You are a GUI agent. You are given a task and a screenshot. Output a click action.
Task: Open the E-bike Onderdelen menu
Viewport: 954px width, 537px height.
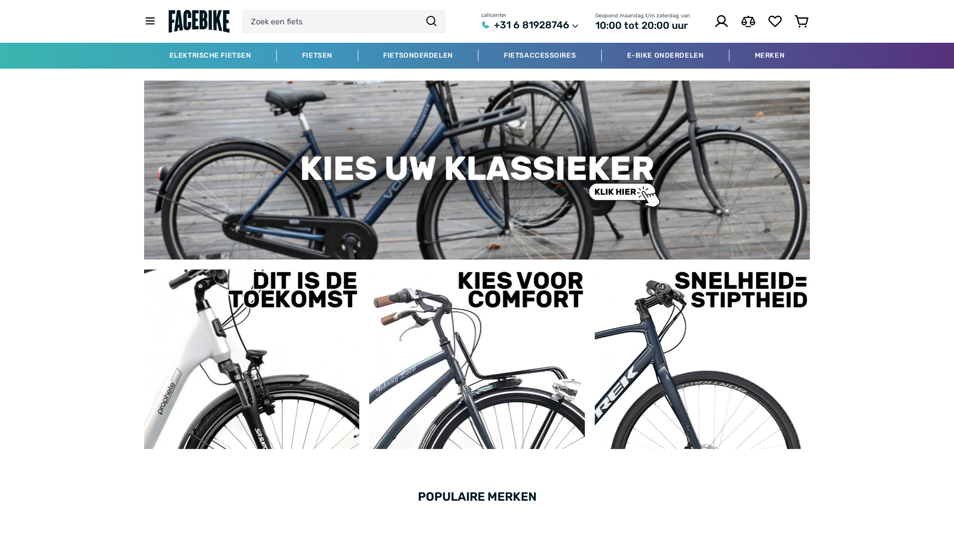pyautogui.click(x=665, y=56)
